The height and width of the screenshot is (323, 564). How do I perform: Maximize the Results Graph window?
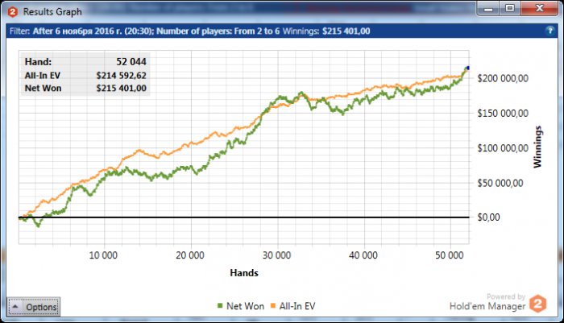point(510,9)
